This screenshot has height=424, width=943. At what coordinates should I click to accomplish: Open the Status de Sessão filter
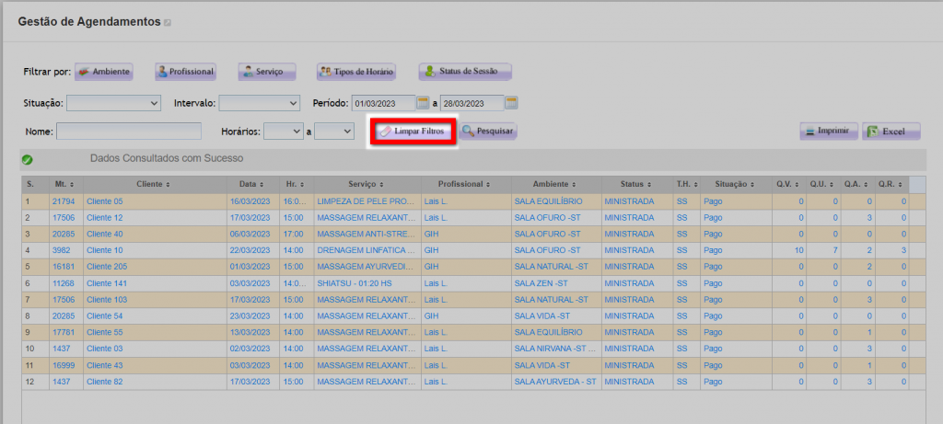click(465, 72)
